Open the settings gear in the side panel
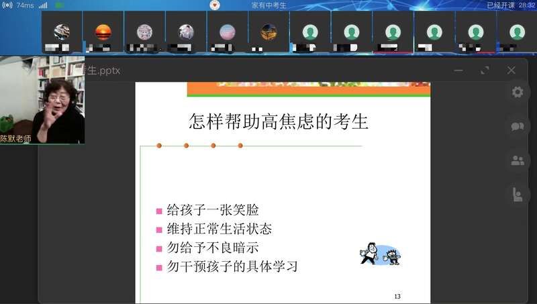Viewport: 537px width, 304px height. [x=517, y=93]
